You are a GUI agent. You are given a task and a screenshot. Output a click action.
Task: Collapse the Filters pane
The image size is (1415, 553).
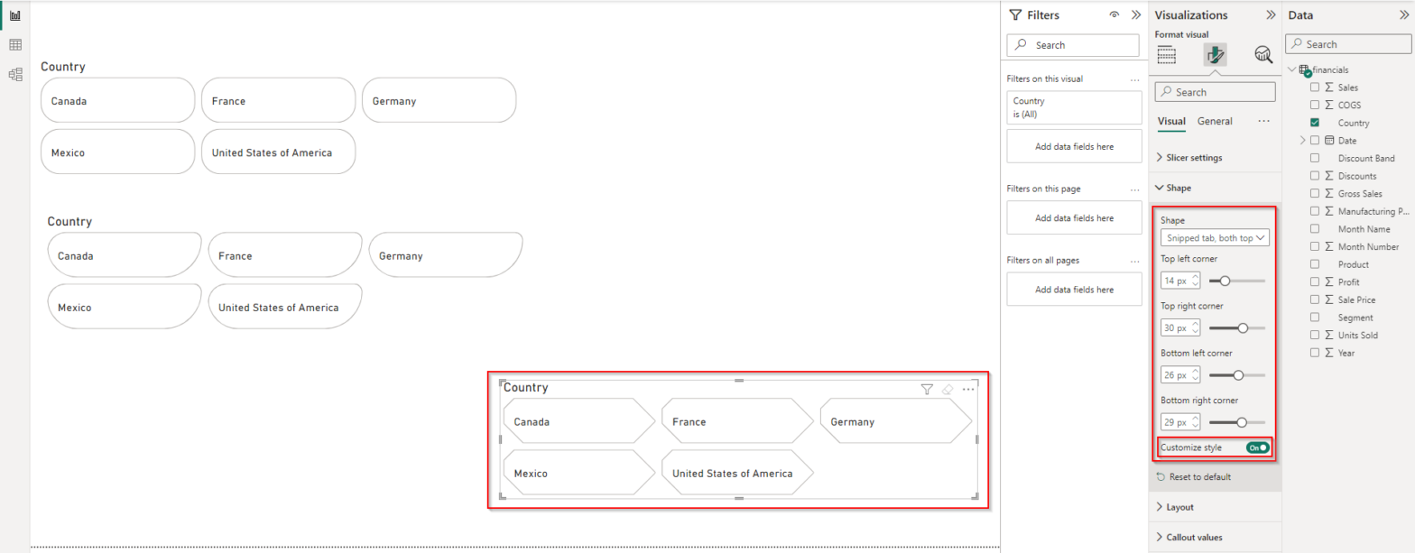pos(1136,15)
